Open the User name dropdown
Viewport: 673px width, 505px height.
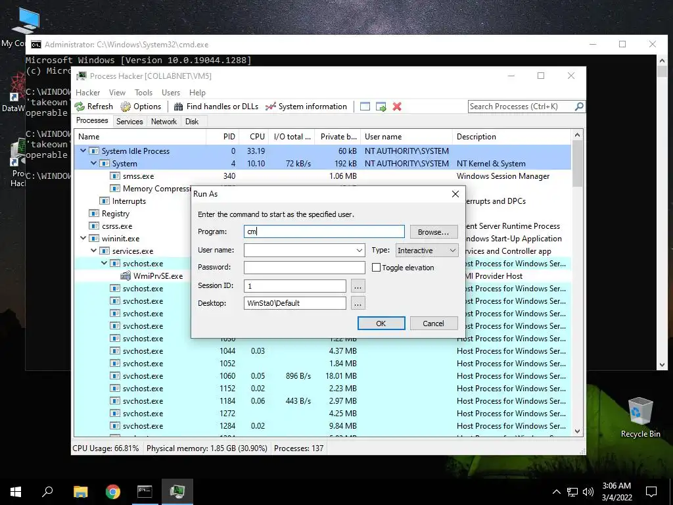click(x=360, y=251)
